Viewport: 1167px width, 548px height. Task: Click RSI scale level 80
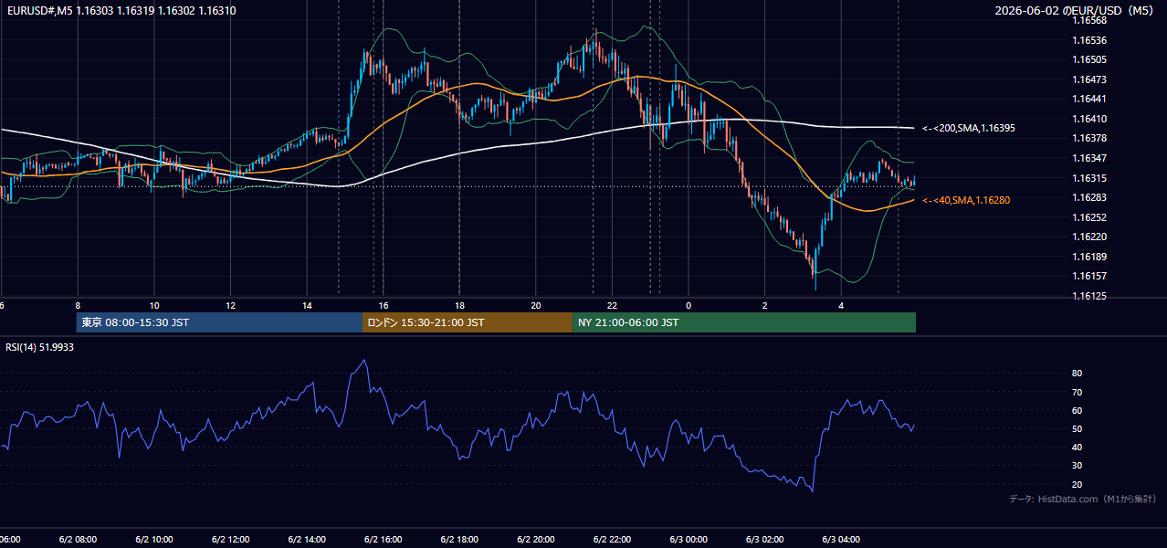coord(1077,374)
